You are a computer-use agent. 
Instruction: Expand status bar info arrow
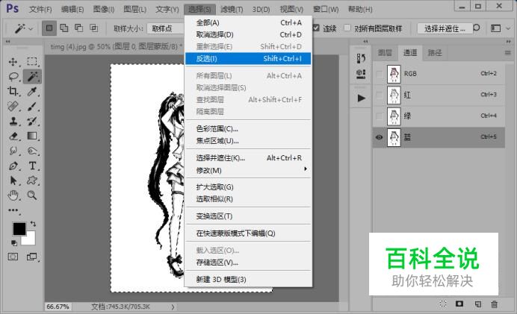coord(173,307)
